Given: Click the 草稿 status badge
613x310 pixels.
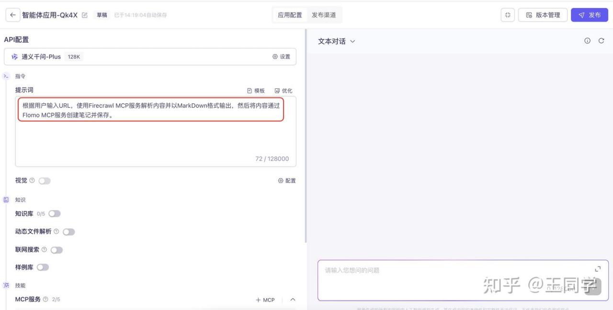Looking at the screenshot, I should pos(102,15).
